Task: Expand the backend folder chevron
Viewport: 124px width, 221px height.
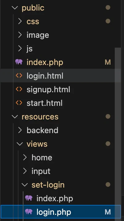Action: point(20,130)
